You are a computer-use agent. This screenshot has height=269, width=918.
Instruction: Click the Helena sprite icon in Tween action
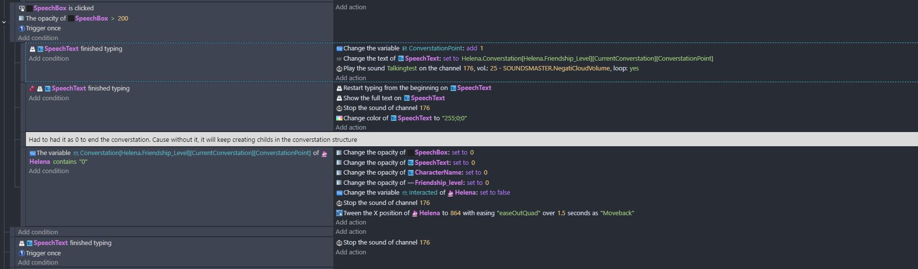coord(414,213)
